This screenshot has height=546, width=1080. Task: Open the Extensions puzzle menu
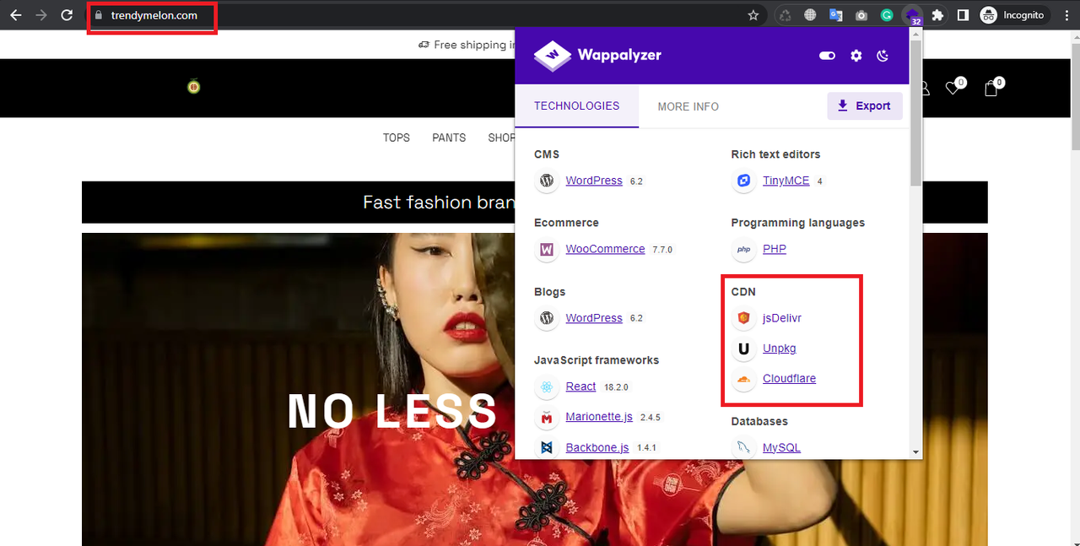(937, 15)
